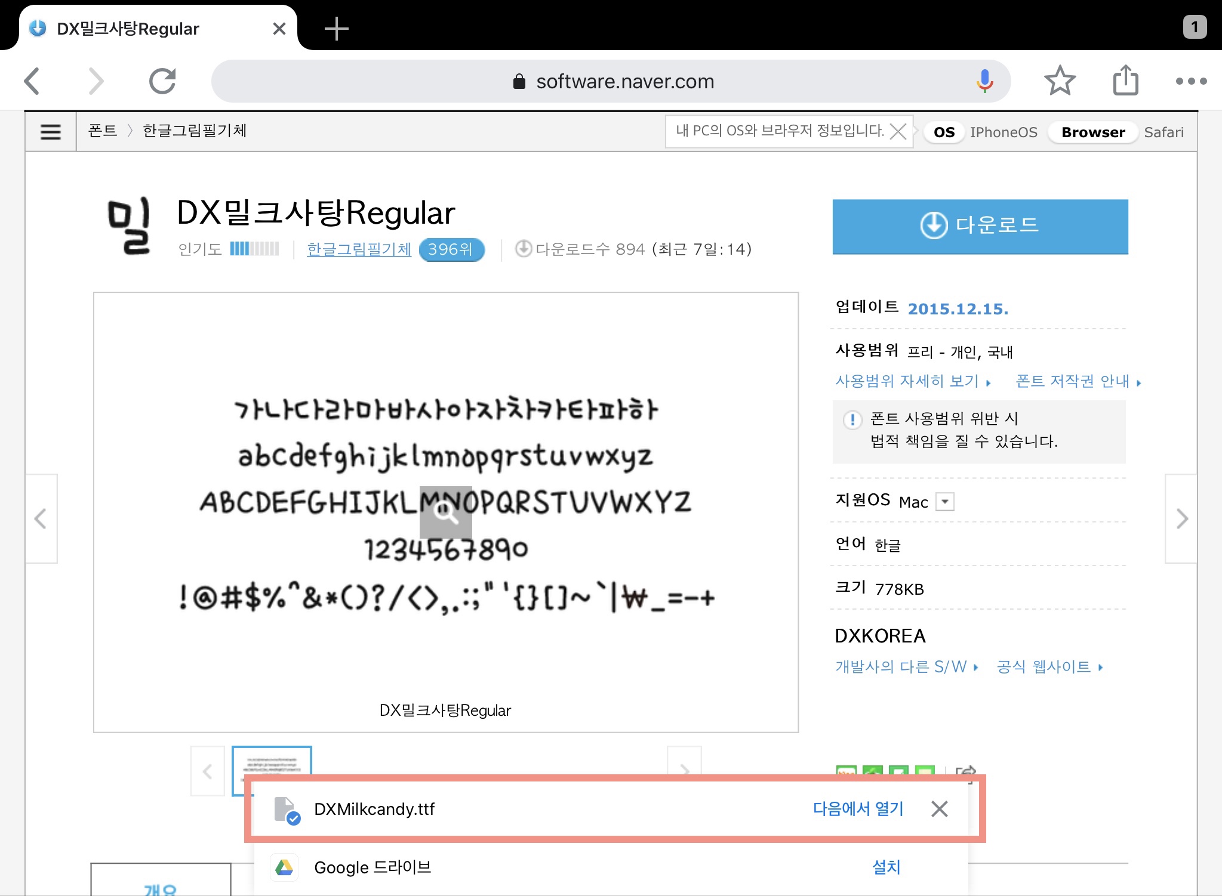Open the hamburger menu on Naver software
Image resolution: width=1222 pixels, height=896 pixels.
point(51,131)
